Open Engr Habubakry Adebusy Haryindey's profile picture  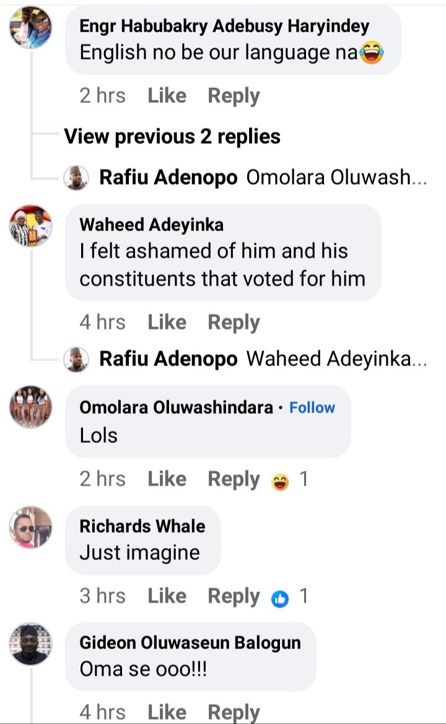[31, 28]
